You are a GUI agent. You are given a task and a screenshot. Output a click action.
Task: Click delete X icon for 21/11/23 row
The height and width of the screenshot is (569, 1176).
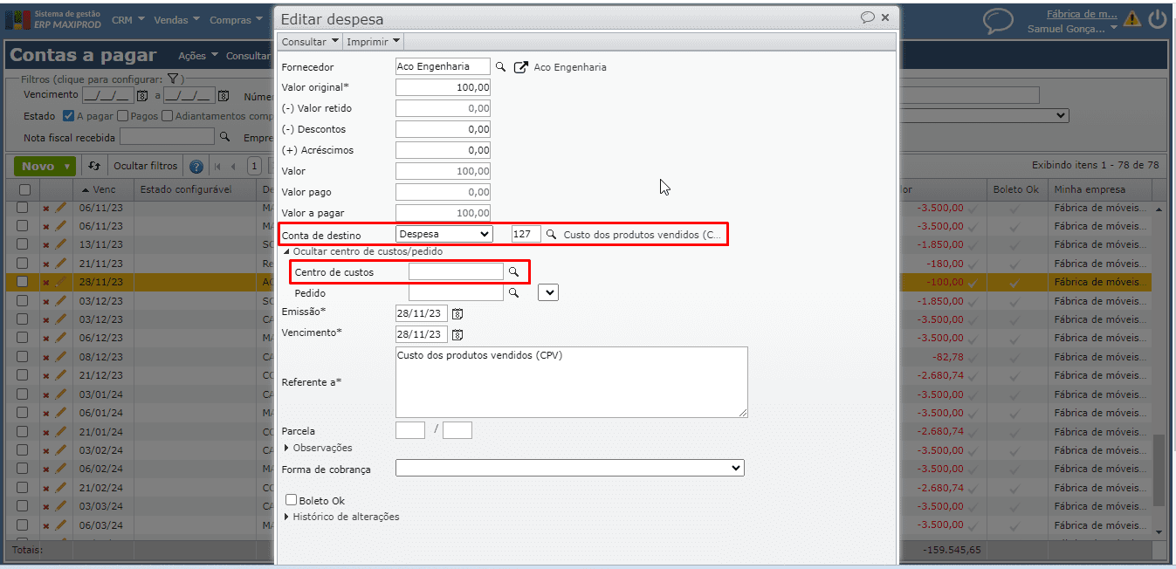46,264
